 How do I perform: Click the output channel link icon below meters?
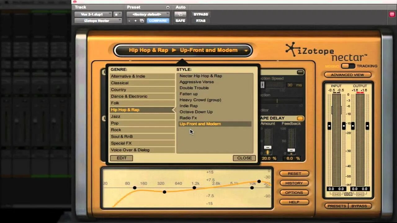tap(360, 194)
